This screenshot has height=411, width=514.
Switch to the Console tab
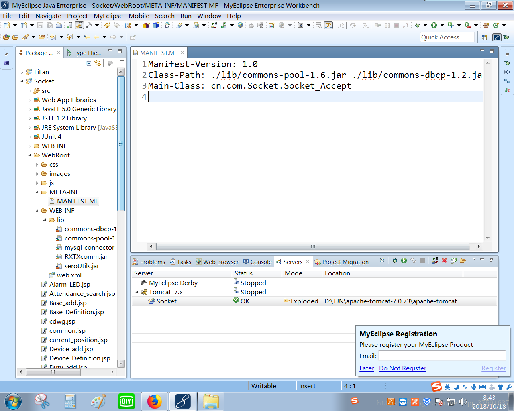pyautogui.click(x=257, y=262)
